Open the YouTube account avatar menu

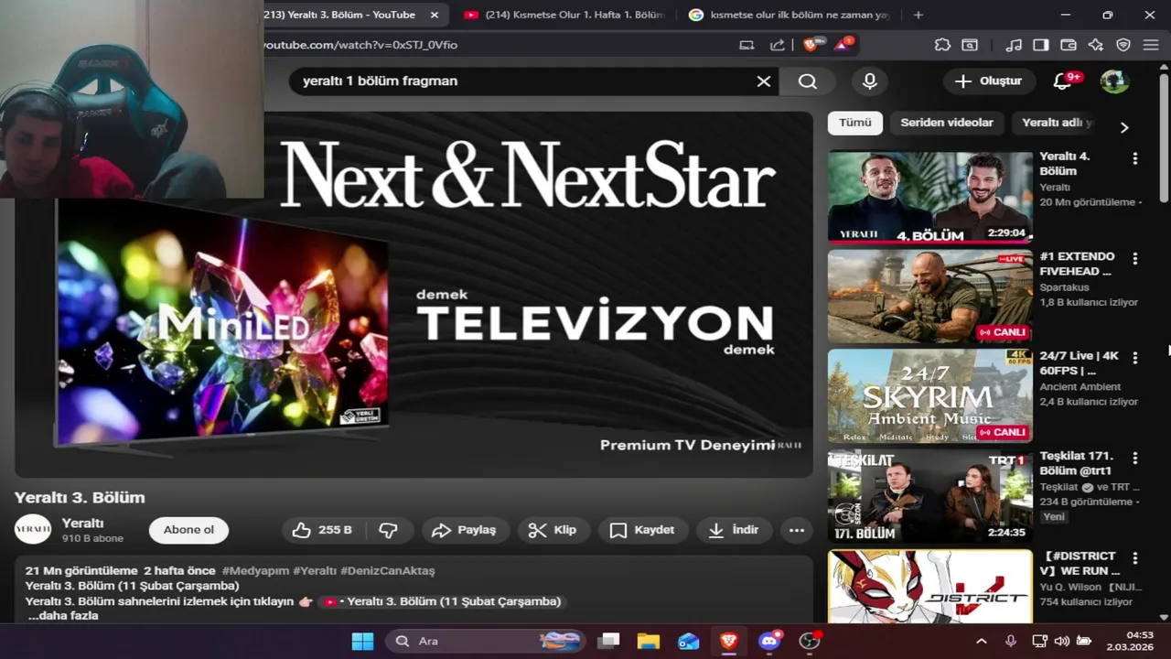pos(1114,81)
